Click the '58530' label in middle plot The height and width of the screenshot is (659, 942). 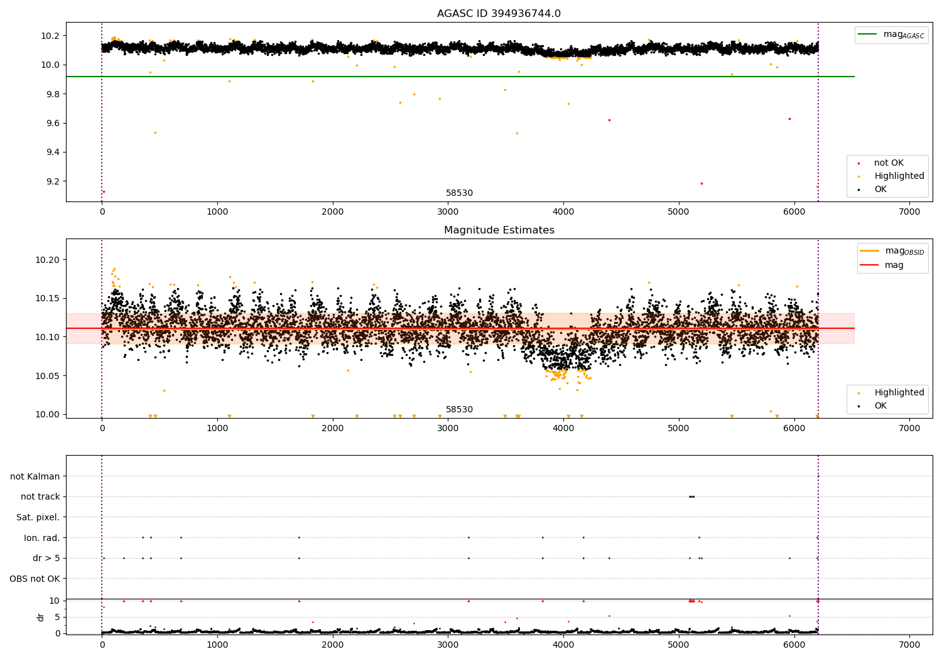pos(460,410)
